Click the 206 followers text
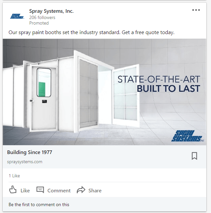 tap(42, 17)
